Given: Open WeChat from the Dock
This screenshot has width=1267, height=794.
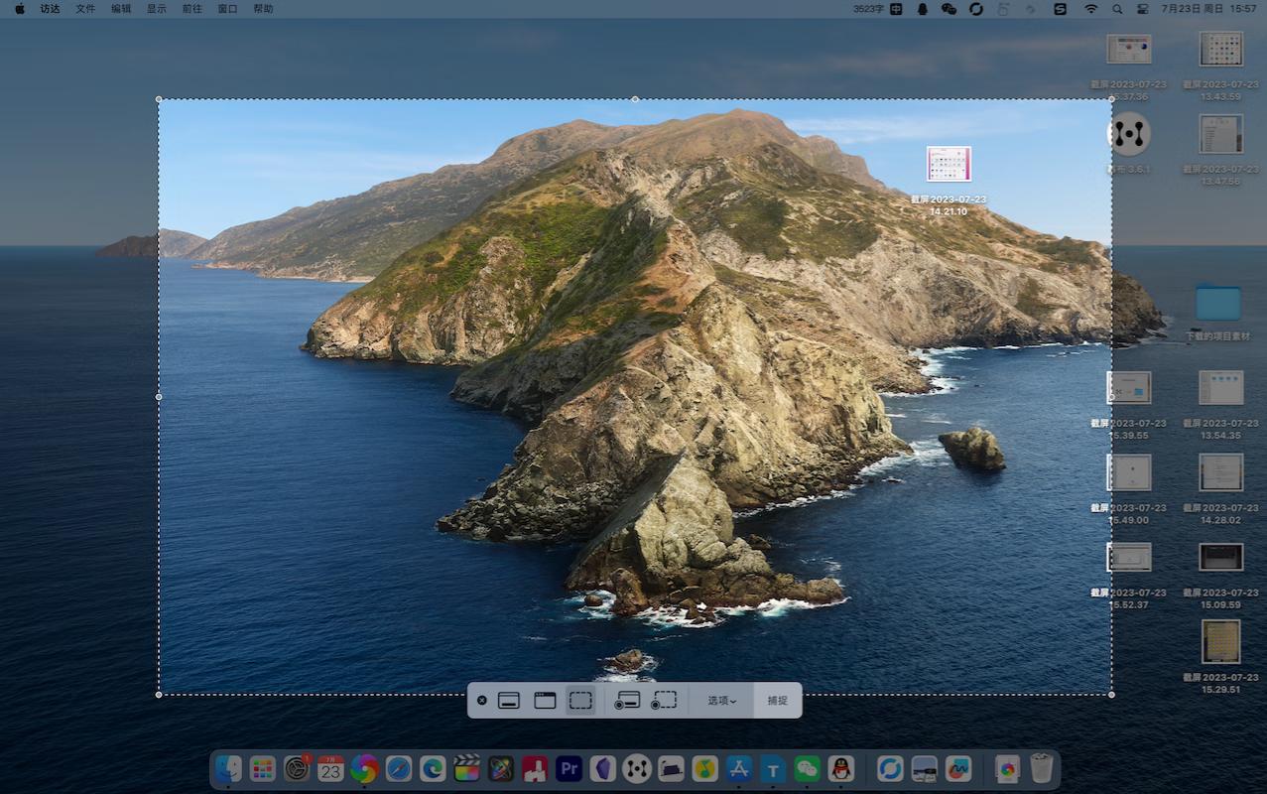Looking at the screenshot, I should tap(808, 768).
